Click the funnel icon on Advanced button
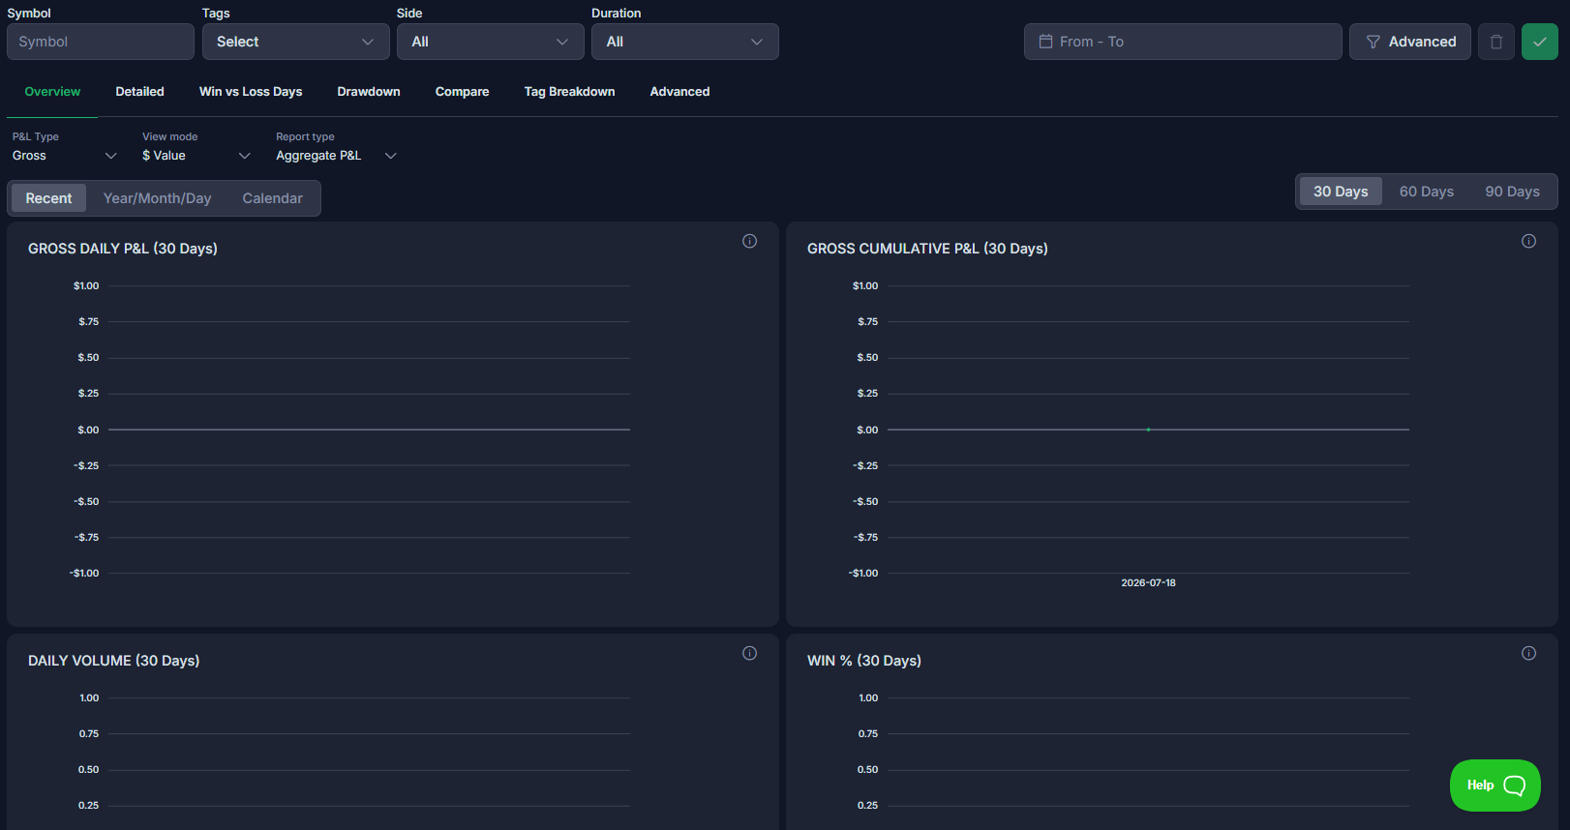1570x830 pixels. 1373,42
